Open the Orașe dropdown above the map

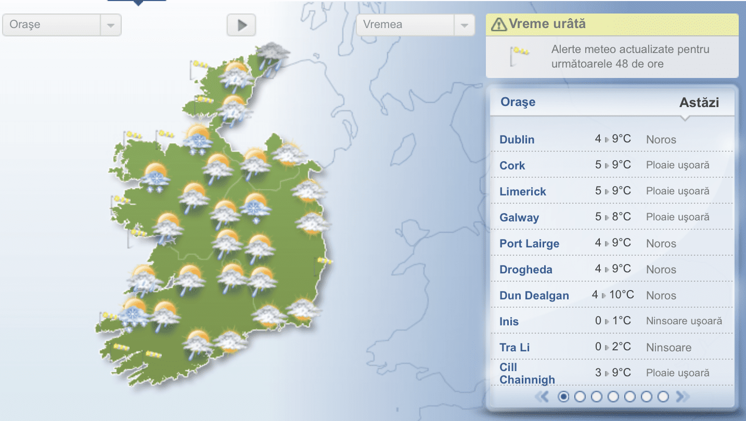pyautogui.click(x=61, y=25)
